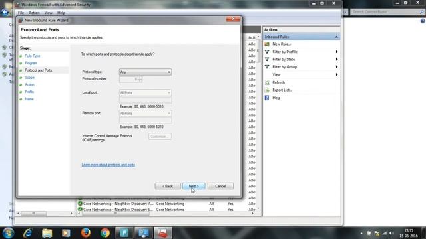Click the volume speaker tray icon
The width and height of the screenshot is (426, 239).
click(391, 233)
